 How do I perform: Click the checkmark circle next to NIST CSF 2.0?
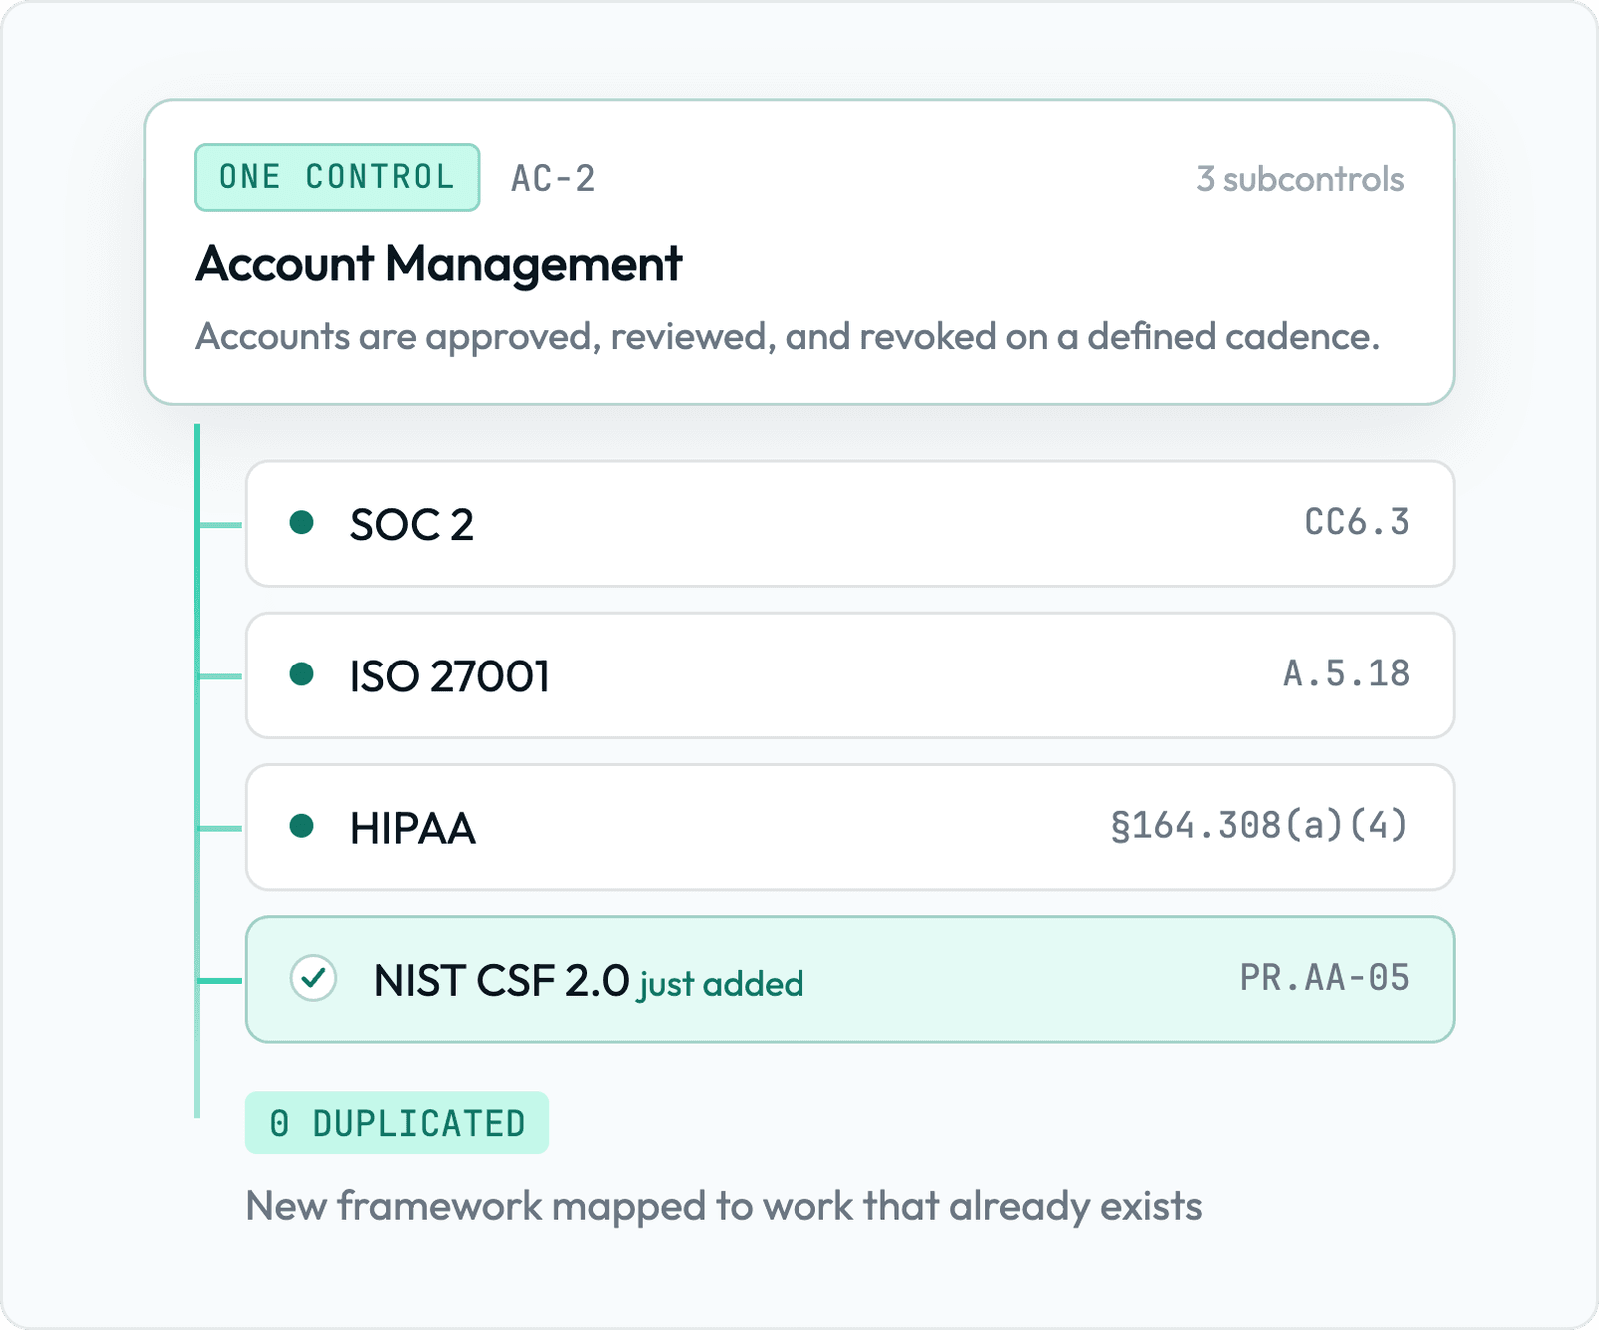(313, 978)
